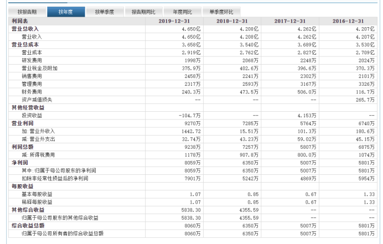Click the 43.23万 non-operating expense value

[x=249, y=139]
